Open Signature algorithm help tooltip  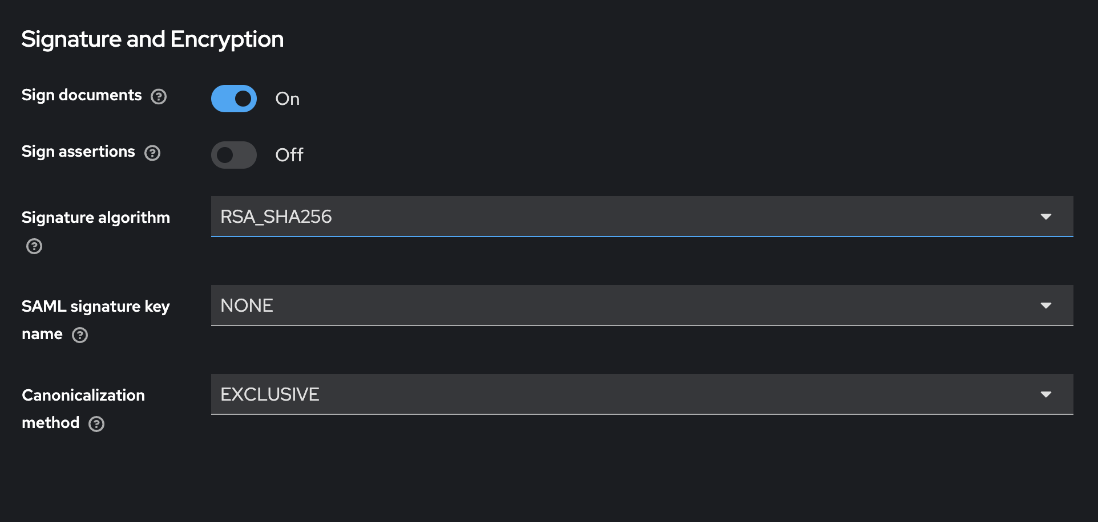34,246
